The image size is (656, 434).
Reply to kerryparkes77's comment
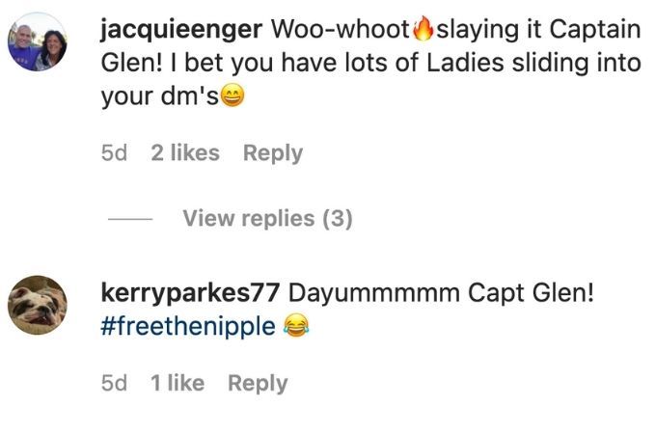pos(258,383)
